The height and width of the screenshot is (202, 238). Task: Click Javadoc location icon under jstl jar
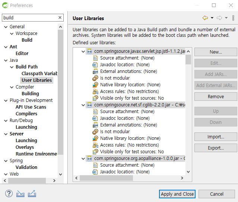point(95,65)
